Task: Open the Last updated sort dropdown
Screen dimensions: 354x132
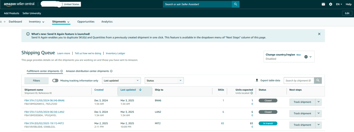Action: [121, 81]
